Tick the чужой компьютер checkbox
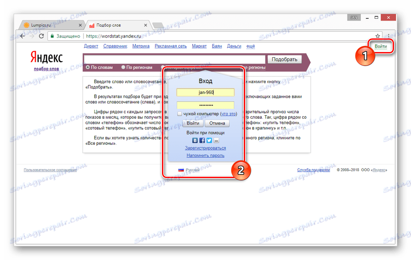Screen dimensions: 411x260 [x=179, y=114]
